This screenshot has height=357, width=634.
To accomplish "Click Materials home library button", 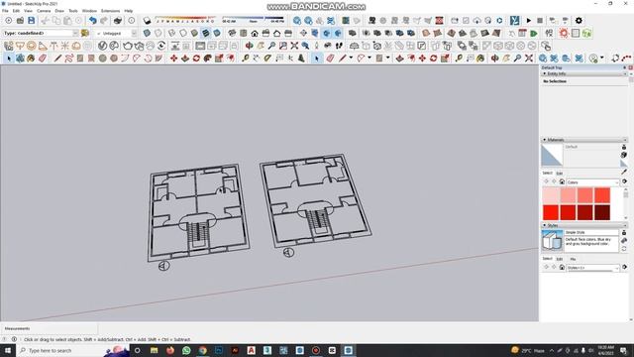I will 562,182.
